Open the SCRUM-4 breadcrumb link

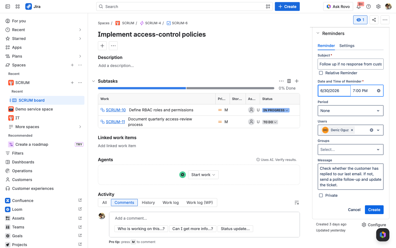153,23
